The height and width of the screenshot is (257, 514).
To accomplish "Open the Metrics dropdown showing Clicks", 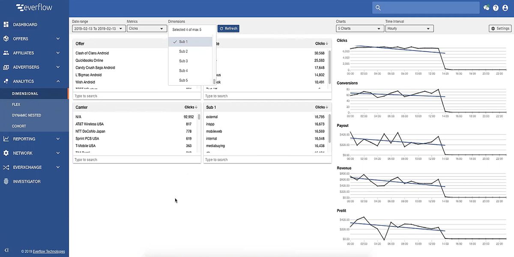I will coord(146,28).
